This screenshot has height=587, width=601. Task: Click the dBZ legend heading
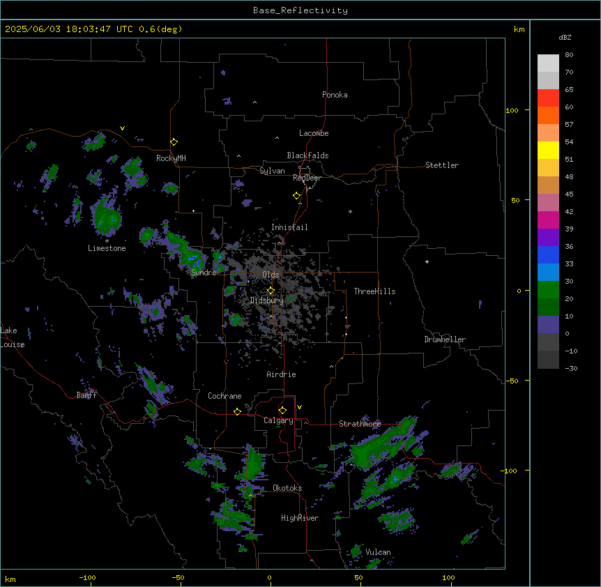point(565,37)
